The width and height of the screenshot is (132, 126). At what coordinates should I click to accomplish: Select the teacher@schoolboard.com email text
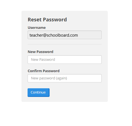click(54, 35)
